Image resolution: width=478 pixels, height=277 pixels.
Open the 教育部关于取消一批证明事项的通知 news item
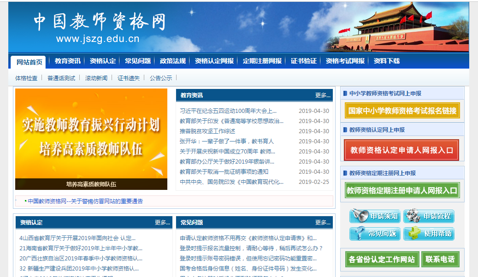click(x=224, y=171)
